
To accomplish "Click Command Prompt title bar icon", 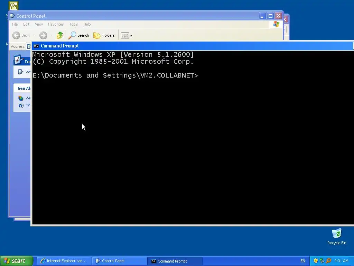I will pos(36,46).
